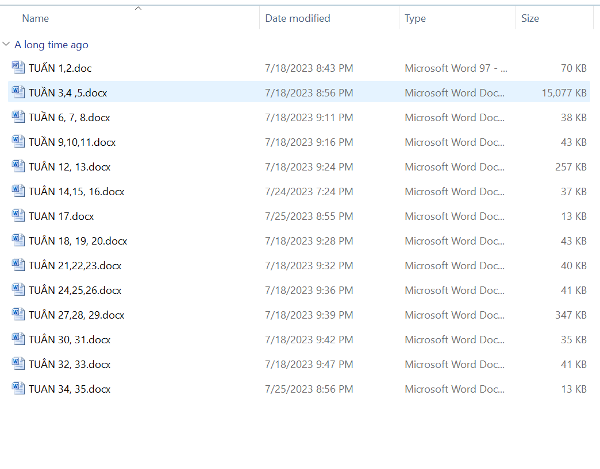Screen dimensions: 600x469
Task: Select file TUẦN 14,15, 16.docx by name
Action: (76, 191)
